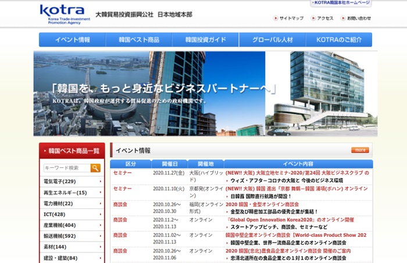Select the 輸送機械(592) category
The image size is (407, 263).
[x=60, y=236]
